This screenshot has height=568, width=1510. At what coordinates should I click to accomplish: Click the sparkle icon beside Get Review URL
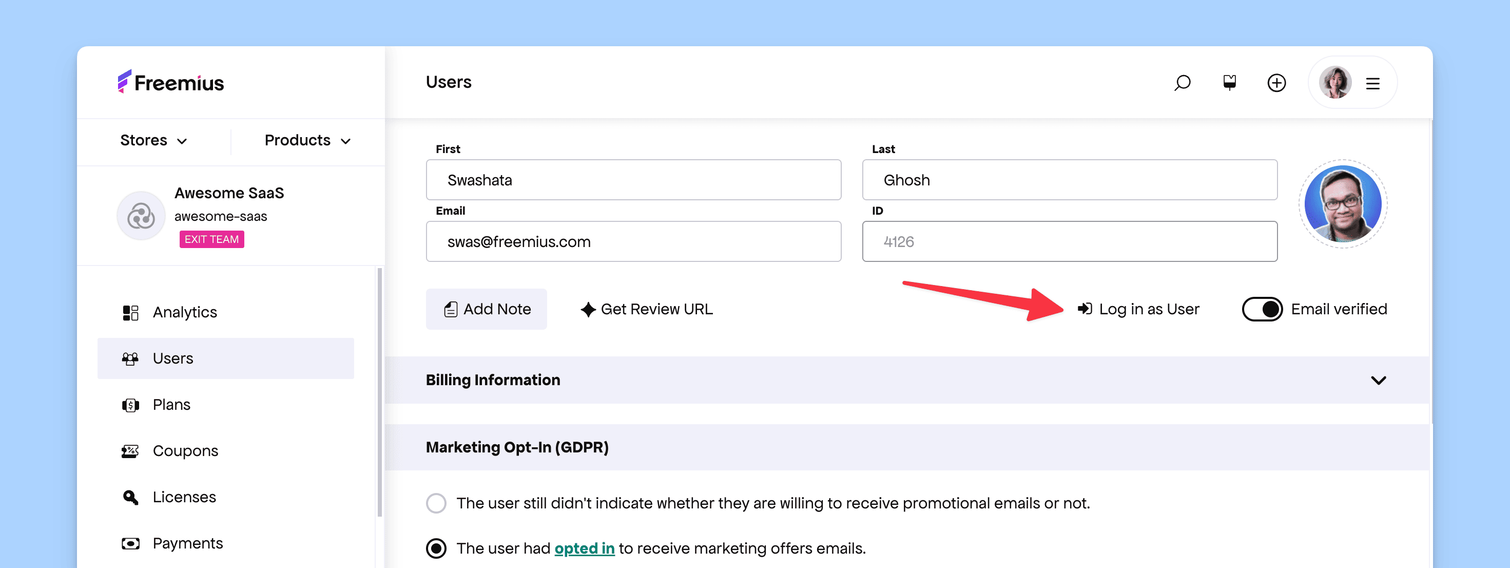click(x=588, y=309)
